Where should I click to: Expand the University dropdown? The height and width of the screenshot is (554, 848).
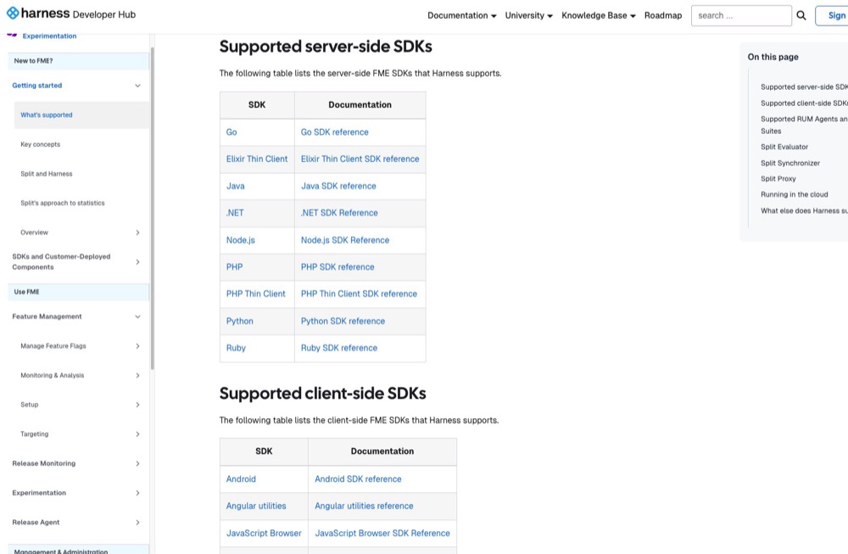[528, 15]
